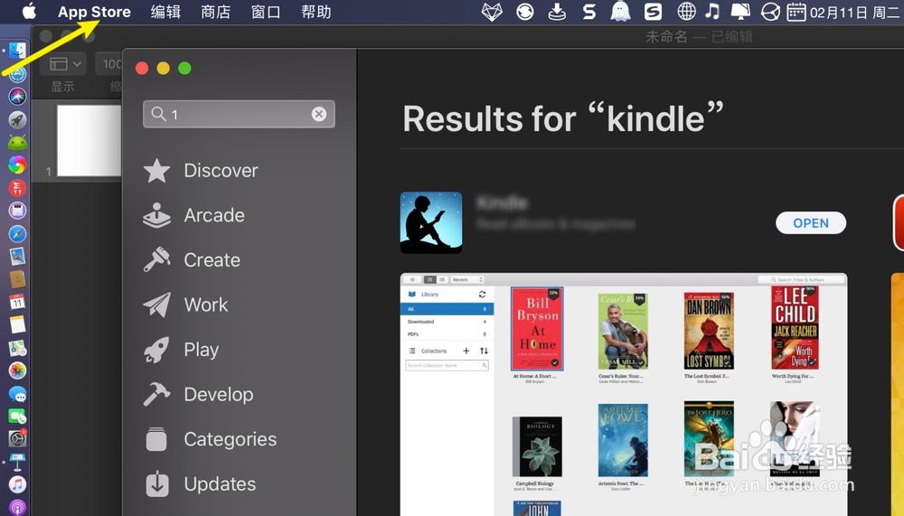904x516 pixels.
Task: Open Podcasts from the Dock
Action: tap(17, 507)
